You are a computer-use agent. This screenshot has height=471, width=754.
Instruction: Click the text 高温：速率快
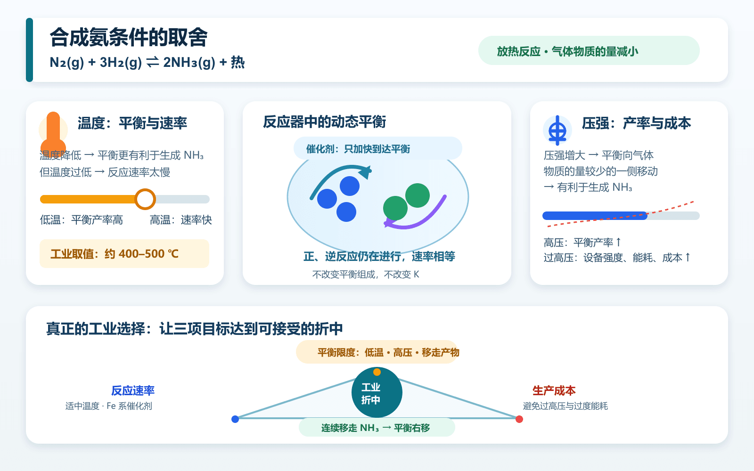pyautogui.click(x=181, y=220)
